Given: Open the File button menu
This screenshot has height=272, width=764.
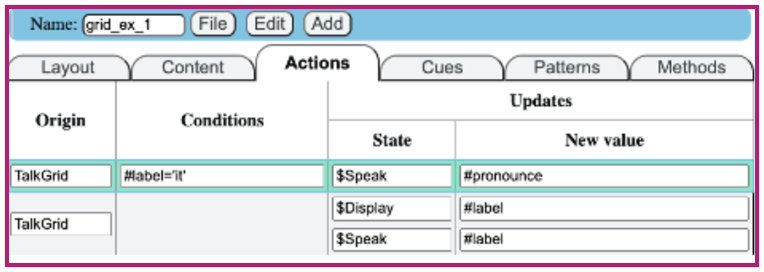Looking at the screenshot, I should [213, 24].
